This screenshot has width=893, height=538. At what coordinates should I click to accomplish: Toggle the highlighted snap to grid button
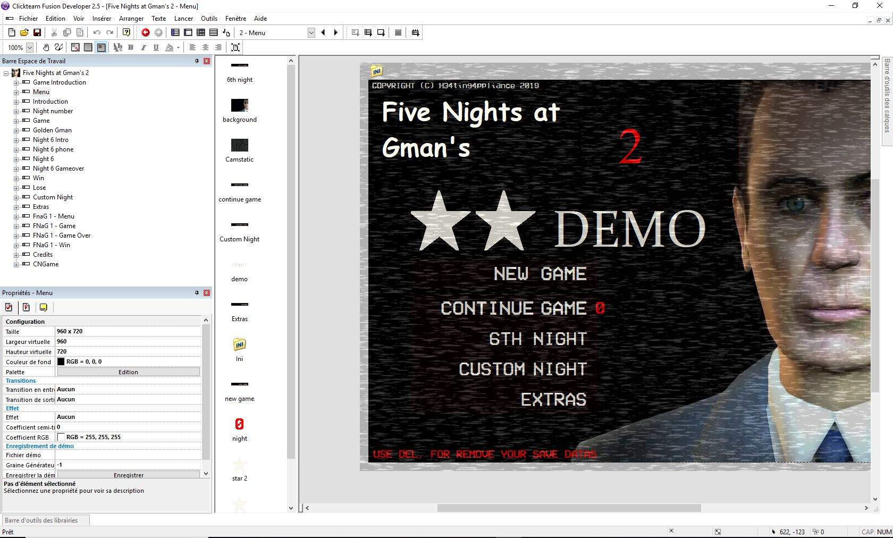(x=101, y=47)
